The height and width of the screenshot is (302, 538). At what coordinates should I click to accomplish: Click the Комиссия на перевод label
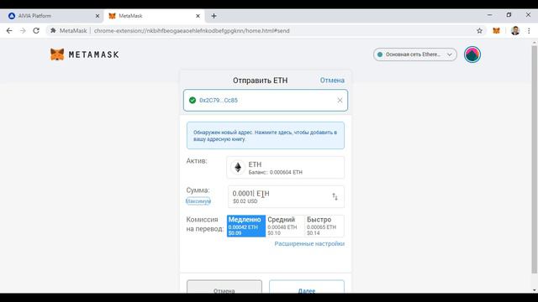(204, 224)
